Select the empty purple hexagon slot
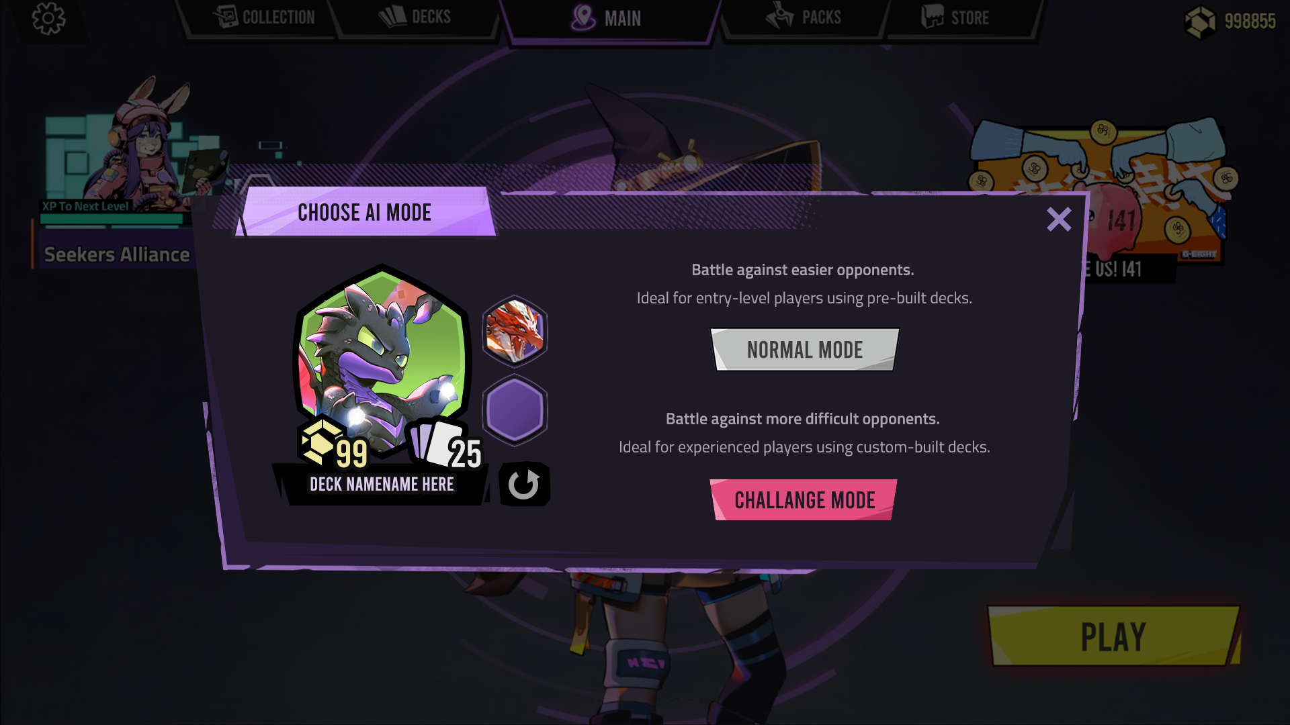1290x725 pixels. (515, 410)
